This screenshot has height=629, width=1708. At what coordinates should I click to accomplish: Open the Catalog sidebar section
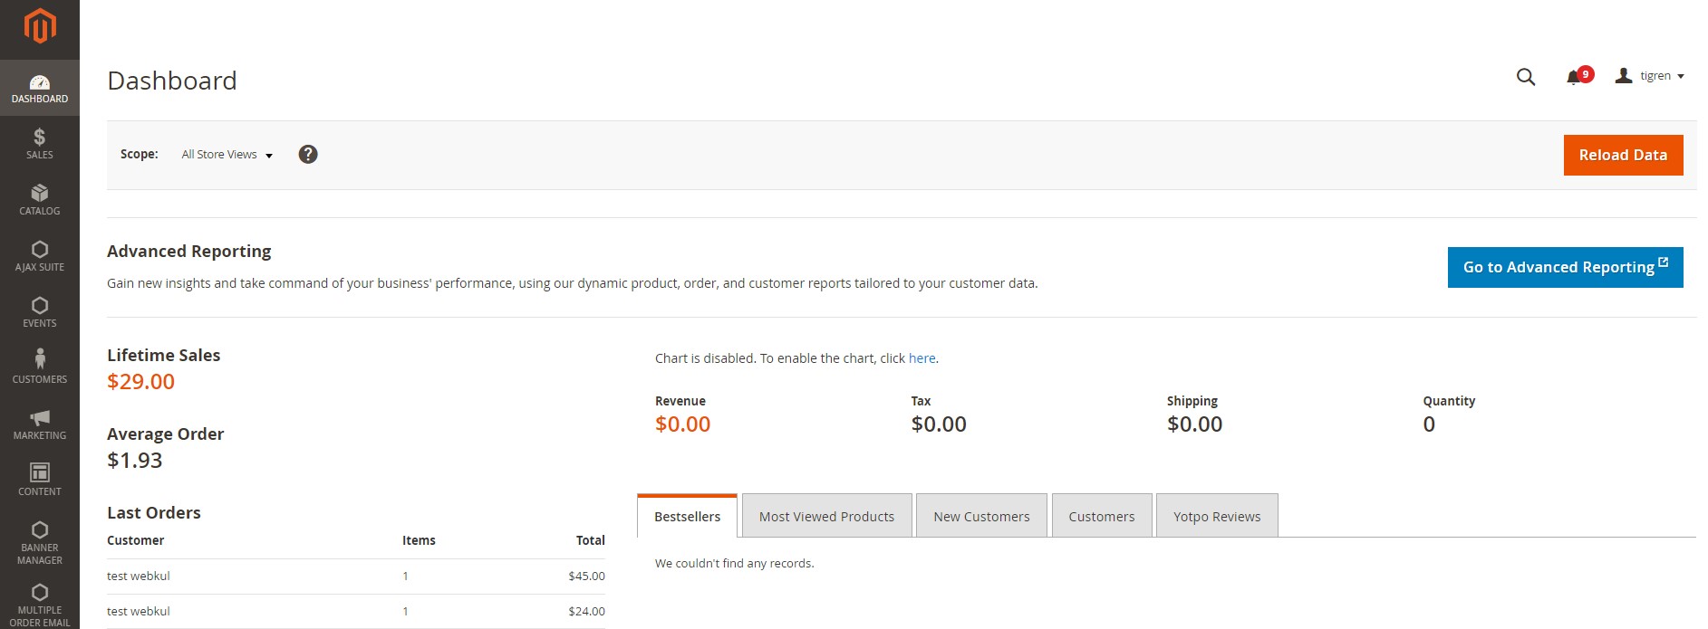tap(40, 200)
